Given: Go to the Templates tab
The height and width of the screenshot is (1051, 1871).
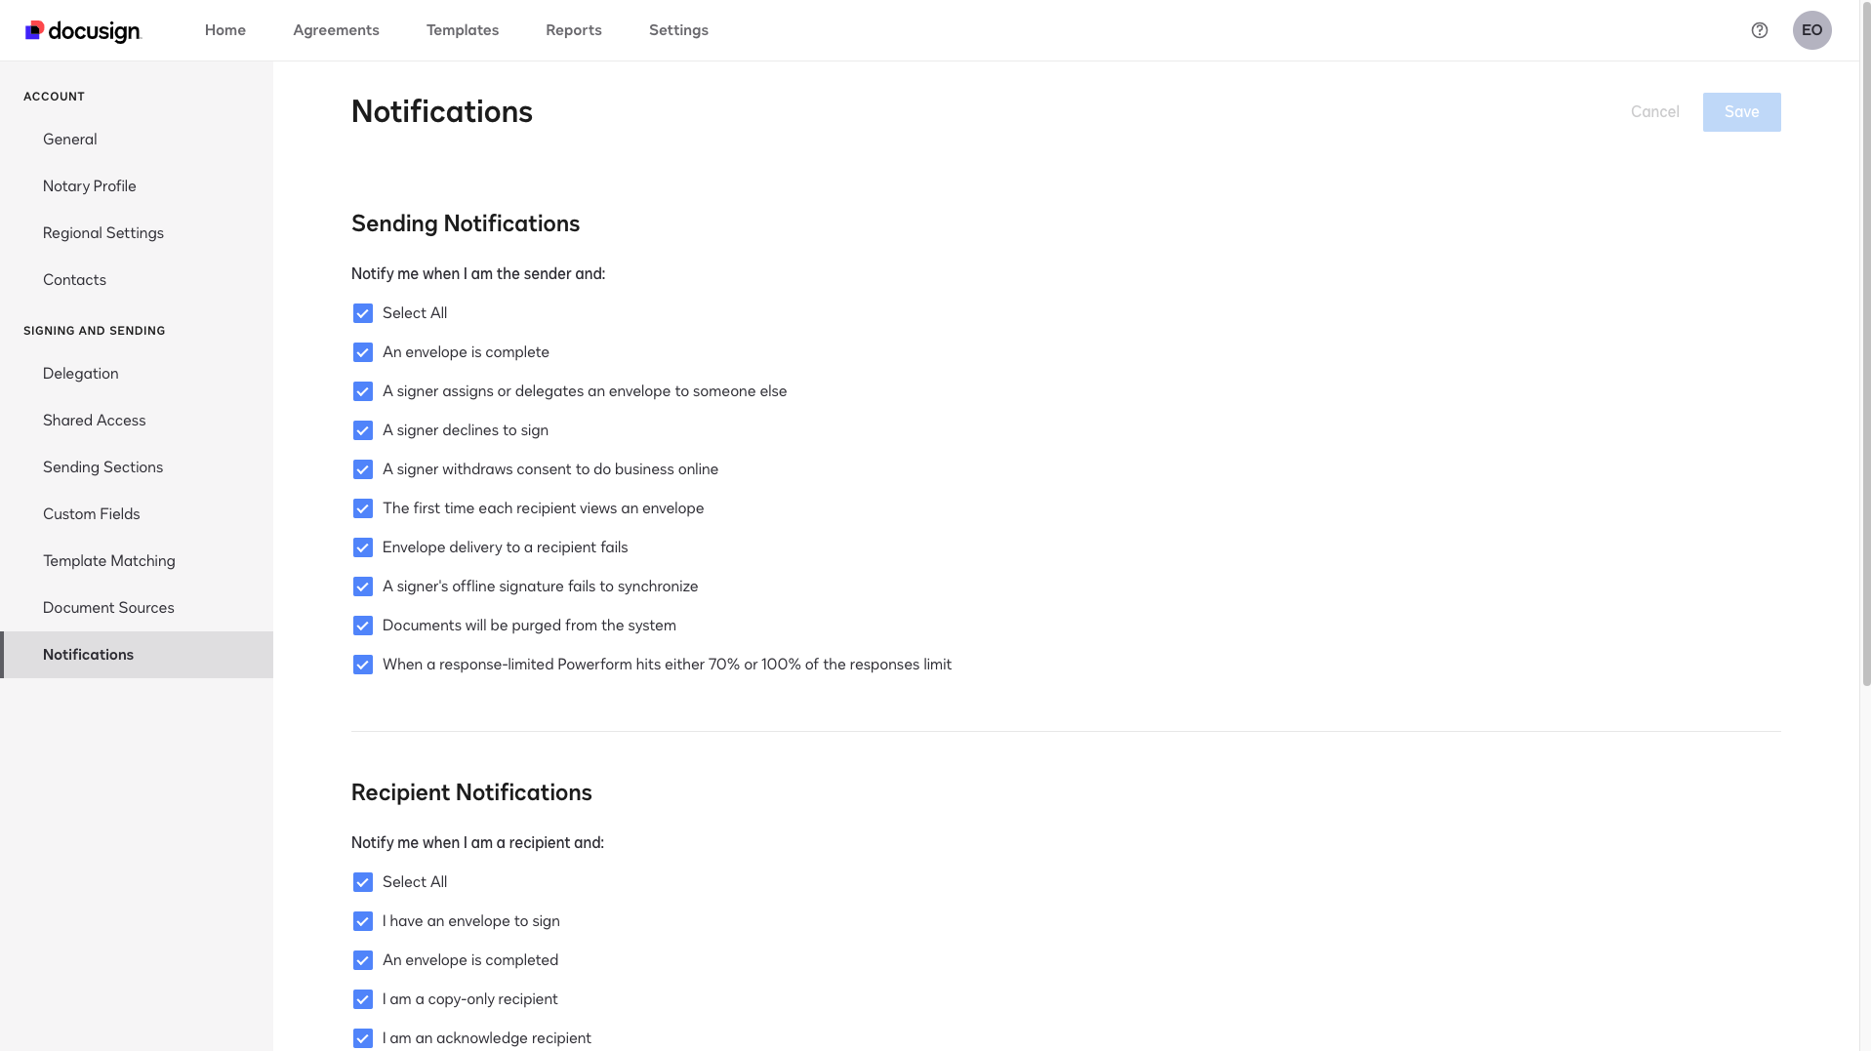Looking at the screenshot, I should [463, 30].
